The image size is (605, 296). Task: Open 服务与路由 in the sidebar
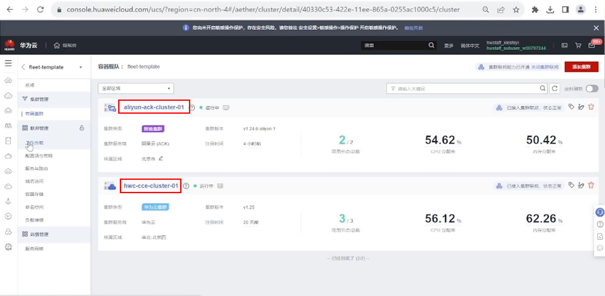click(36, 168)
